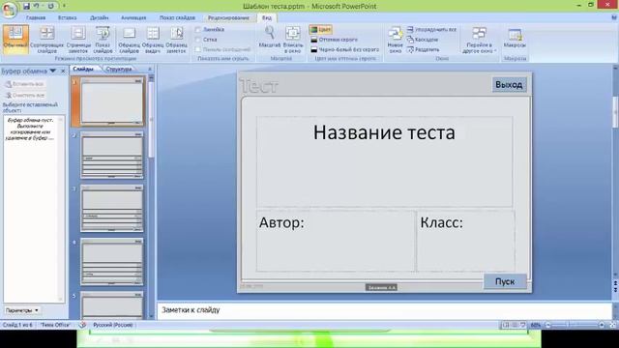
Task: Undo the last action in quick access toolbar
Action: [x=37, y=6]
